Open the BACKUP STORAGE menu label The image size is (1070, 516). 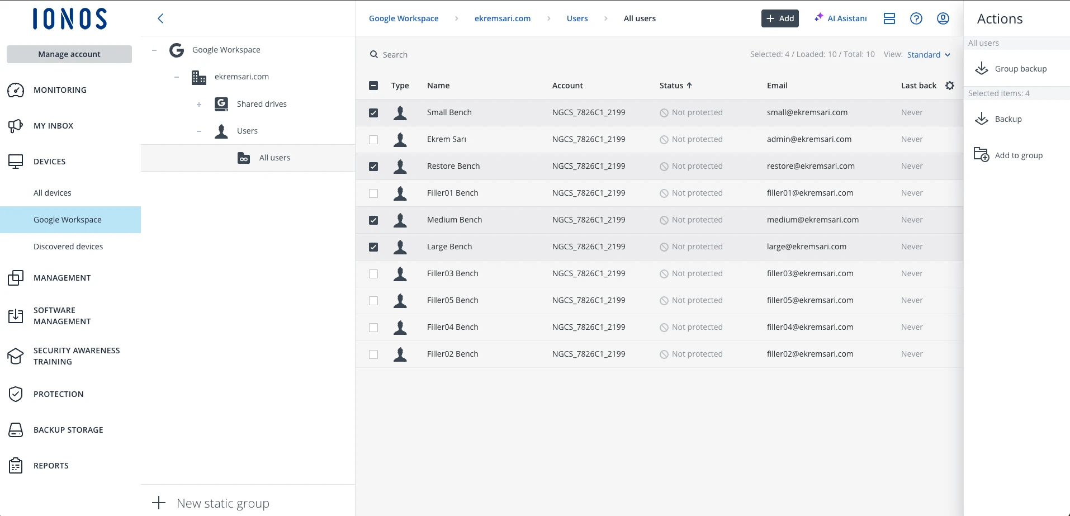68,430
